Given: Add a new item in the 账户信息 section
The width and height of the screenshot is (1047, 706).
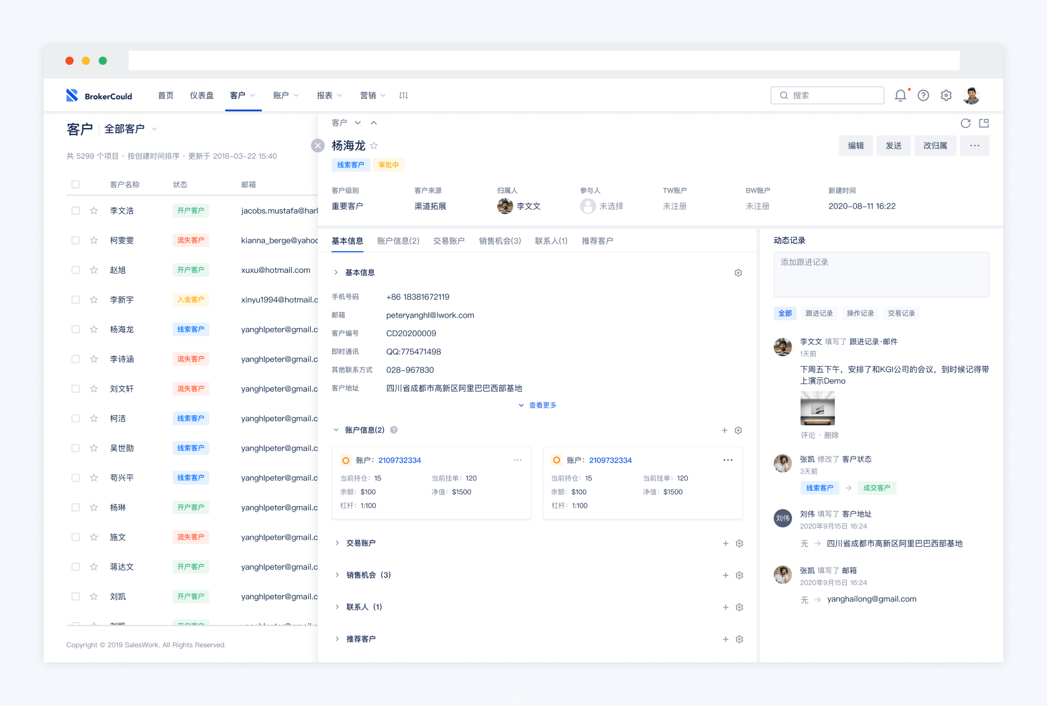Looking at the screenshot, I should (725, 430).
